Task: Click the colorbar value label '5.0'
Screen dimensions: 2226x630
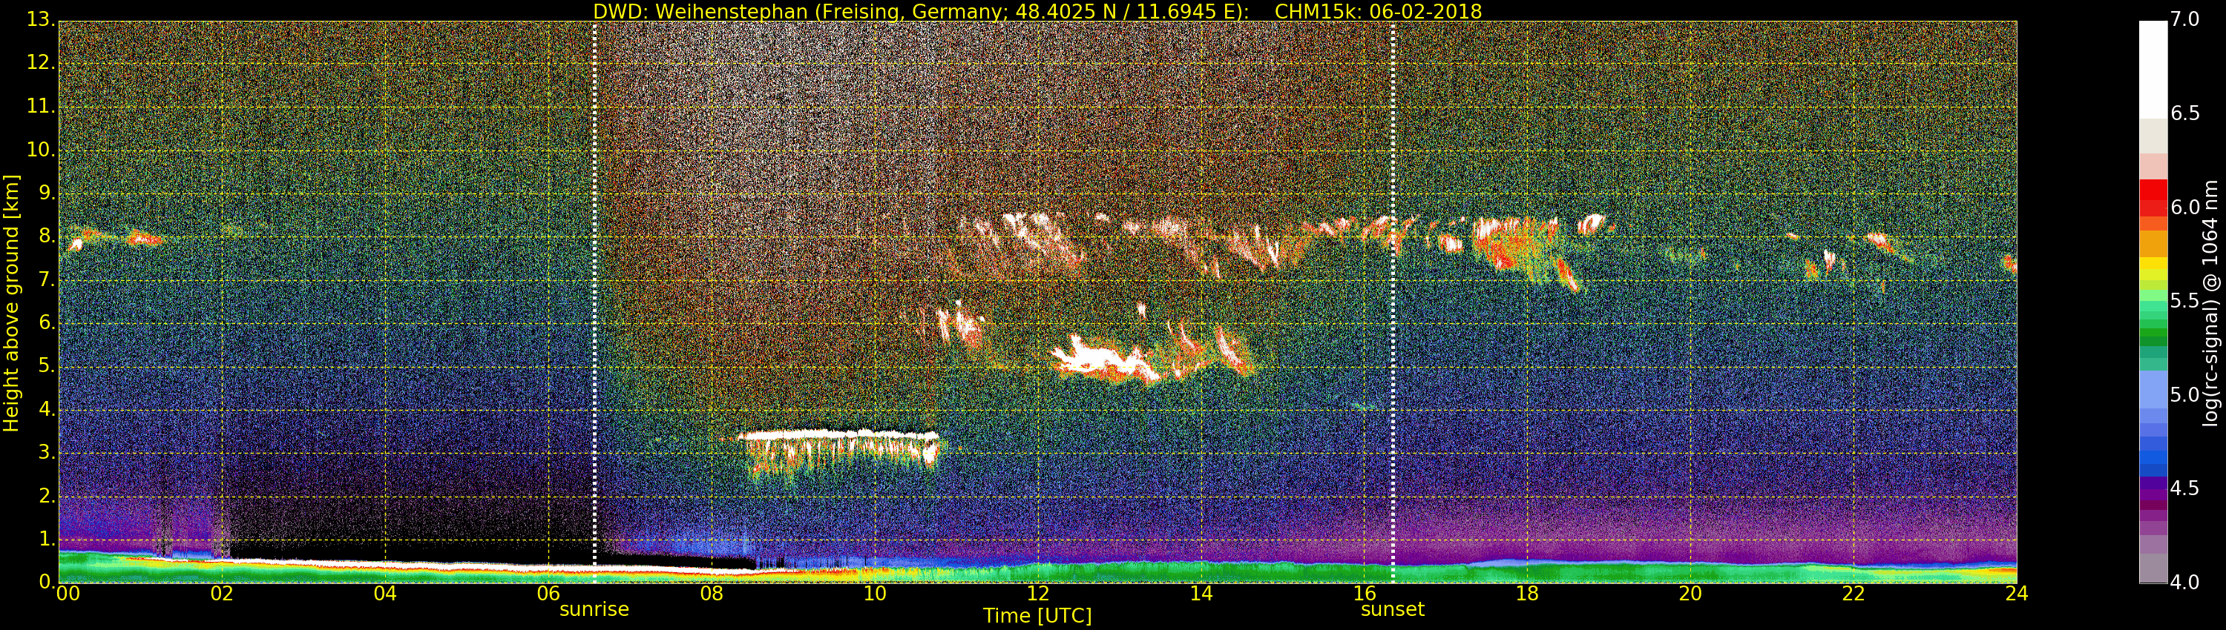Action: click(x=2185, y=395)
